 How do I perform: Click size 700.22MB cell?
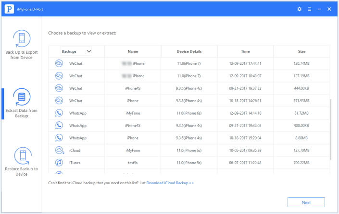point(301,163)
